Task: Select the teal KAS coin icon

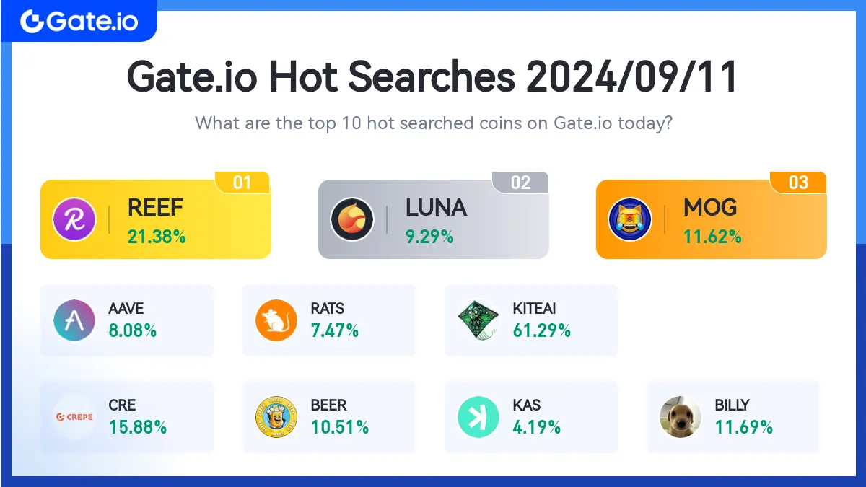Action: tap(478, 417)
